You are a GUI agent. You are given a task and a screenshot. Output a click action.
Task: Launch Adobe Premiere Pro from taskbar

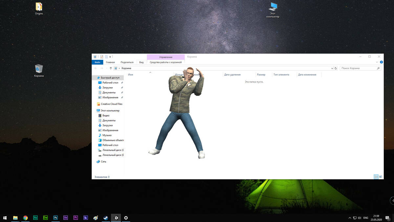76,218
